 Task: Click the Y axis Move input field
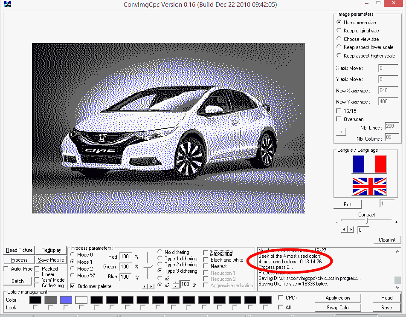(x=388, y=79)
